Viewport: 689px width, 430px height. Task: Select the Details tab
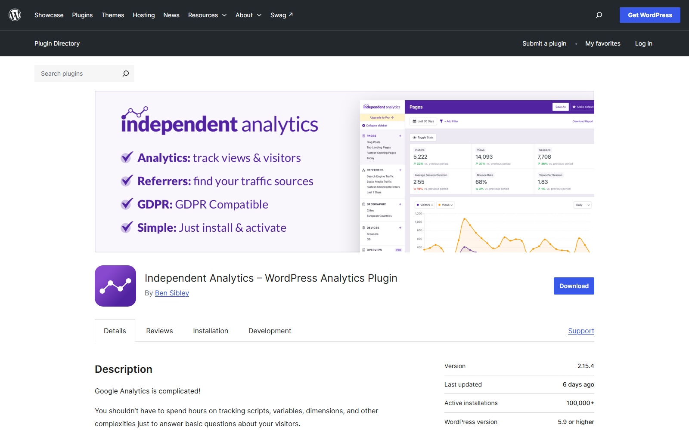(115, 331)
